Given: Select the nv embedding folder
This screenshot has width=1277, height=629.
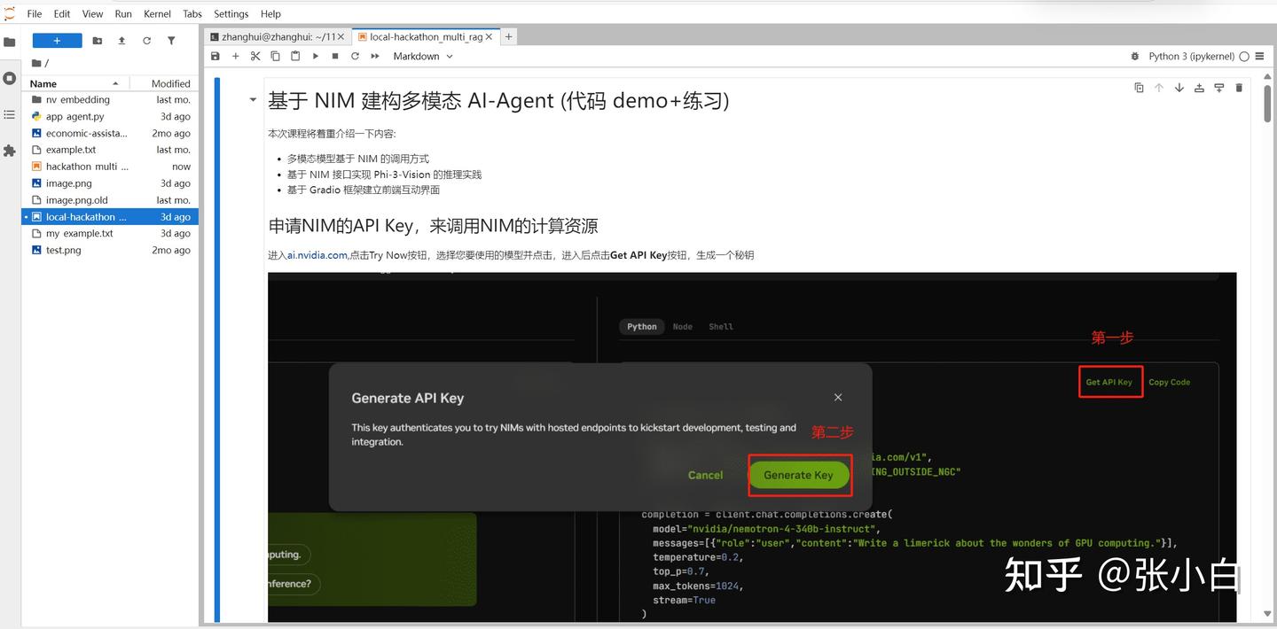Looking at the screenshot, I should pyautogui.click(x=110, y=100).
